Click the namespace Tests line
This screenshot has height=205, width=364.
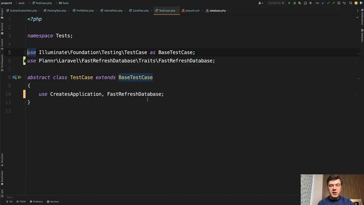50,36
